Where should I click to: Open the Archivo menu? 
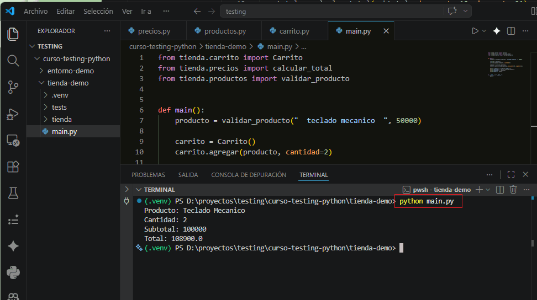35,11
